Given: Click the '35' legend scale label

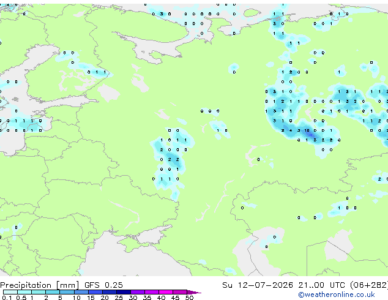Looking at the screenshot, I should 147,298.
